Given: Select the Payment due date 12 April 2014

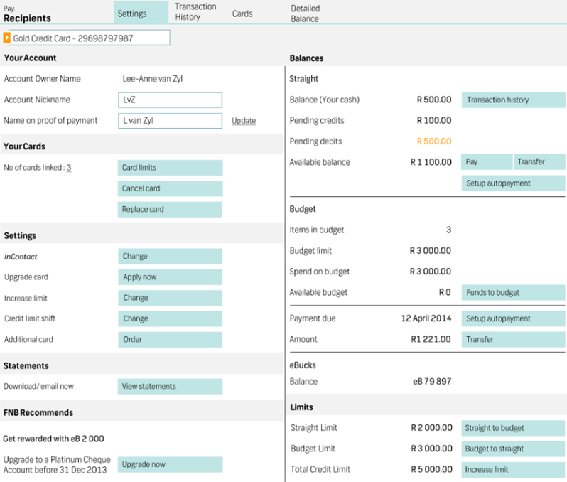Looking at the screenshot, I should 426,318.
